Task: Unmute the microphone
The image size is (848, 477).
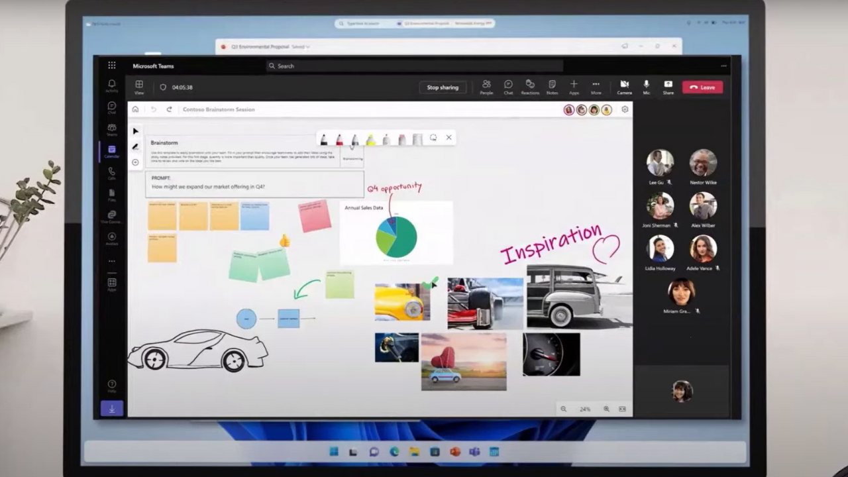Action: point(646,87)
